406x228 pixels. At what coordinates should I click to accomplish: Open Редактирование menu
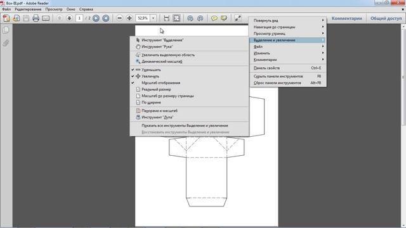(x=28, y=9)
